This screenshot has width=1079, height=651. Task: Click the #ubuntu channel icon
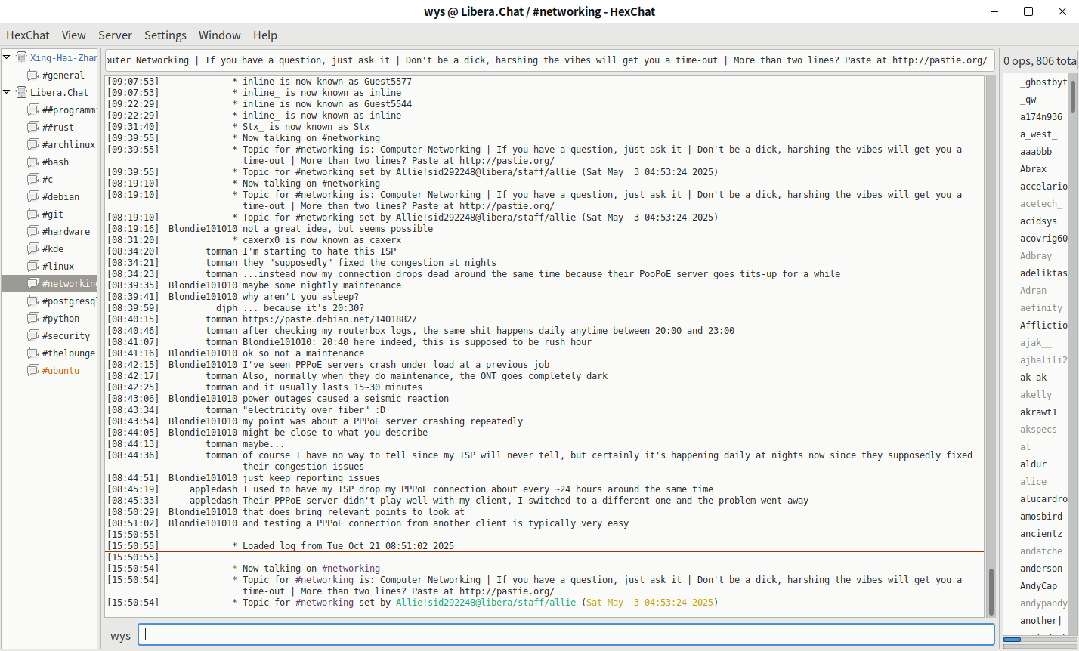pyautogui.click(x=33, y=370)
